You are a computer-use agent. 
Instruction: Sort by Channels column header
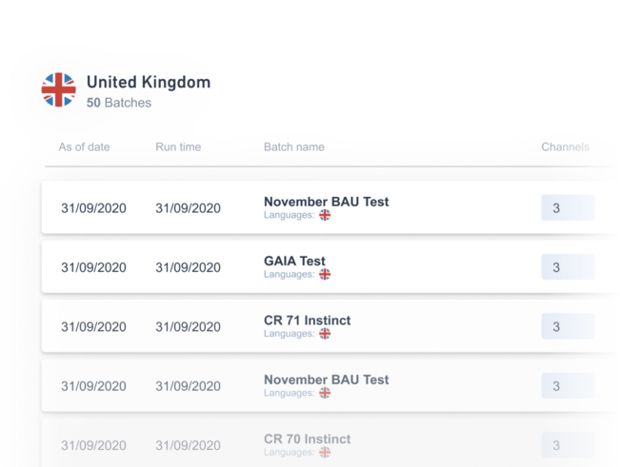point(565,147)
